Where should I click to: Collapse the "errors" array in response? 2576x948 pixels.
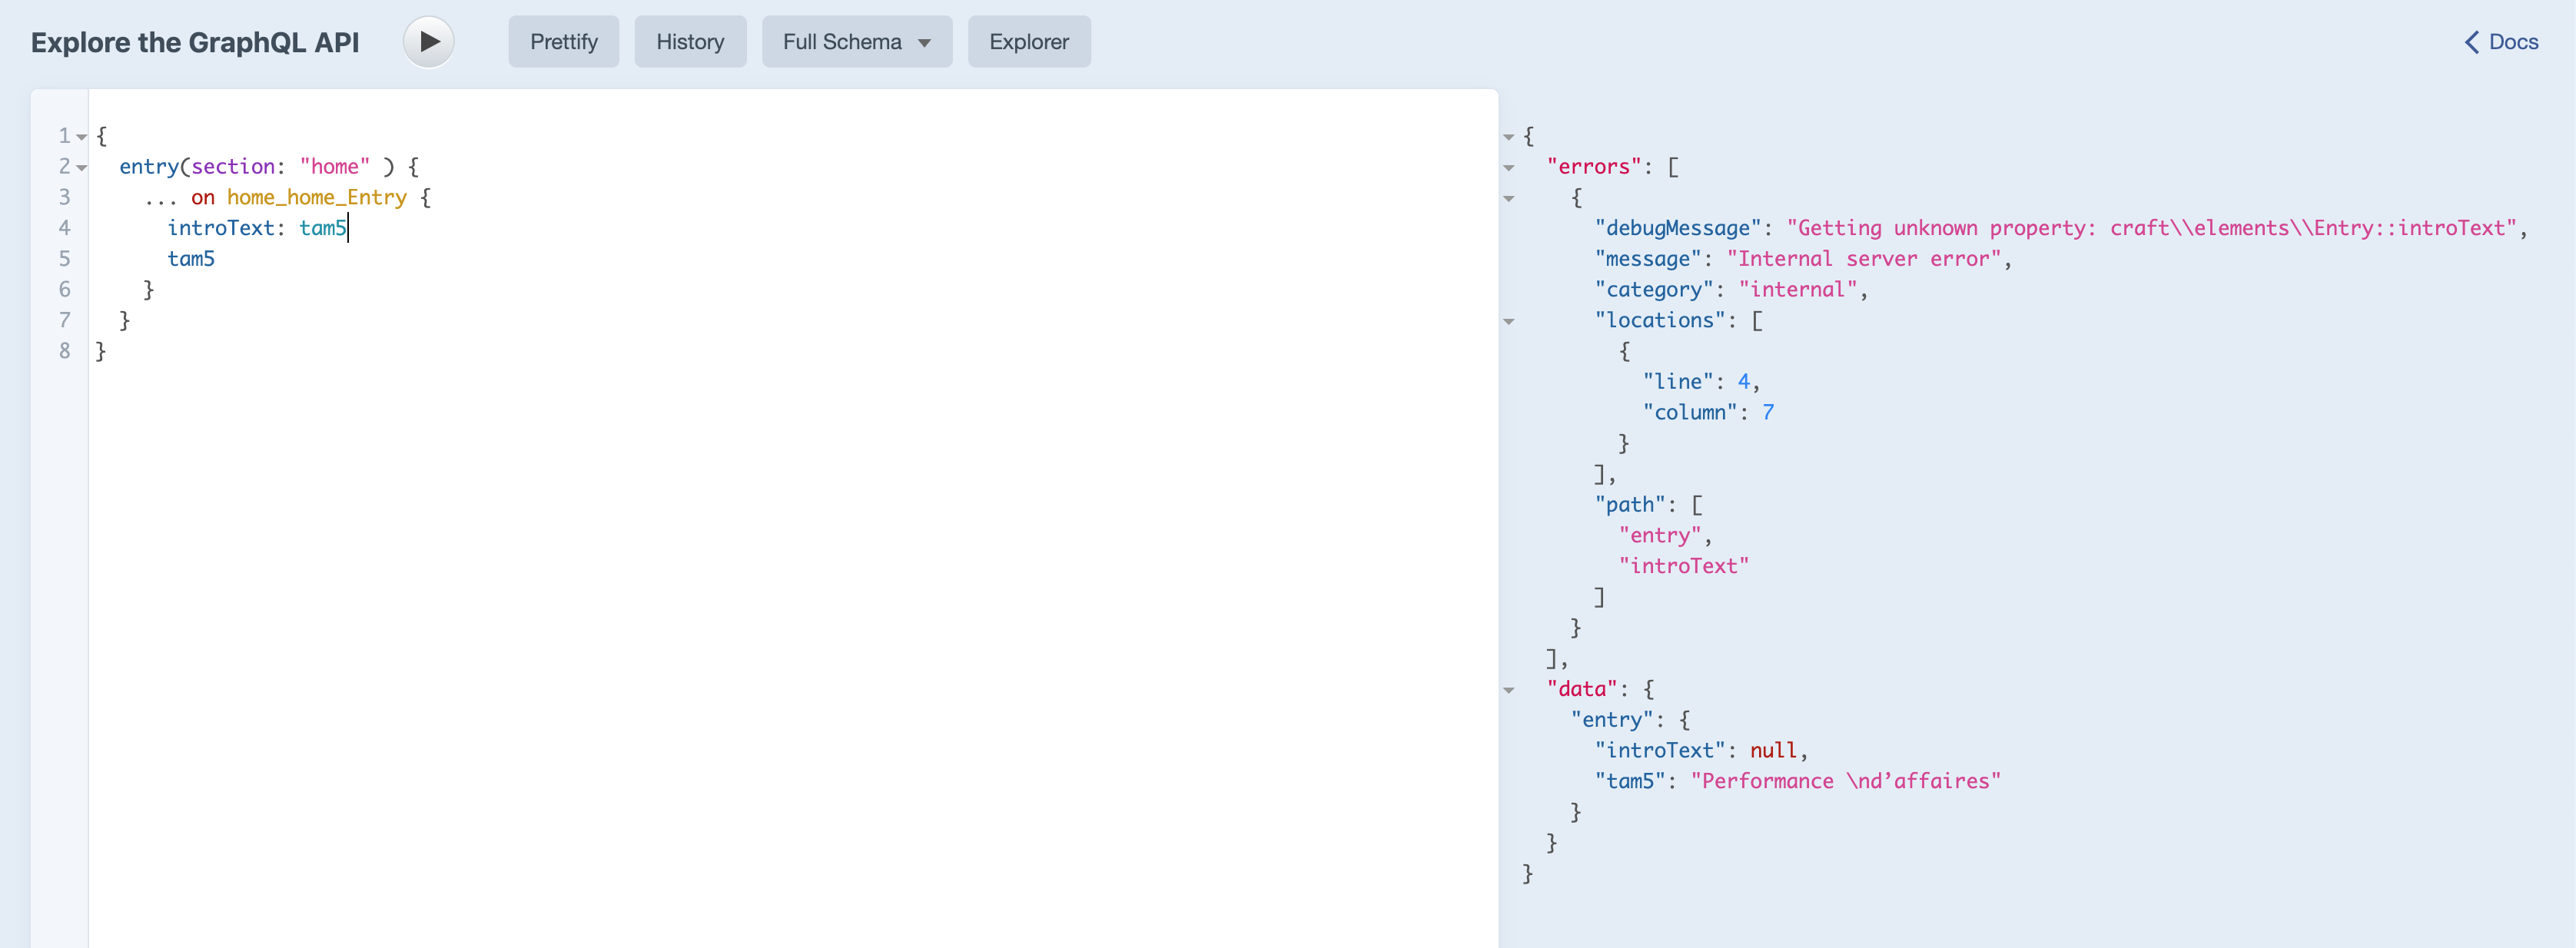(1508, 168)
